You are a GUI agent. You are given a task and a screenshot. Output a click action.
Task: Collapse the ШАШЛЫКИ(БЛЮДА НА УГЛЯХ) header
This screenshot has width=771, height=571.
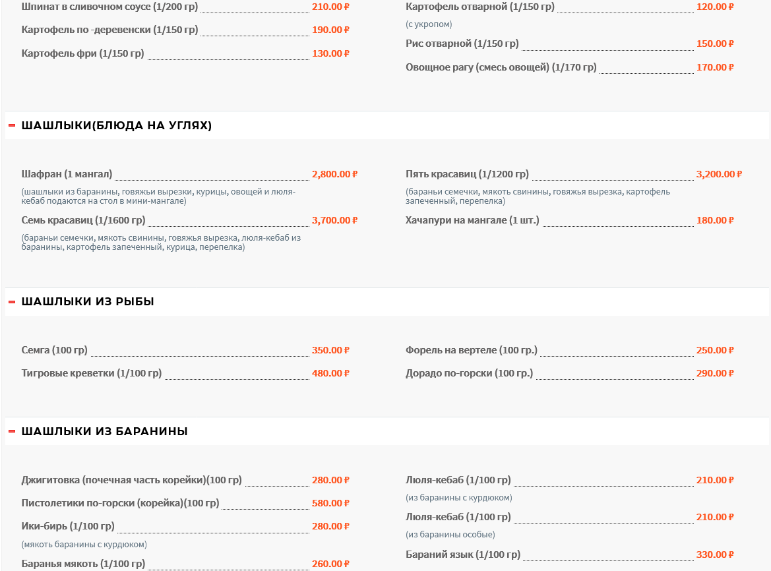click(117, 125)
